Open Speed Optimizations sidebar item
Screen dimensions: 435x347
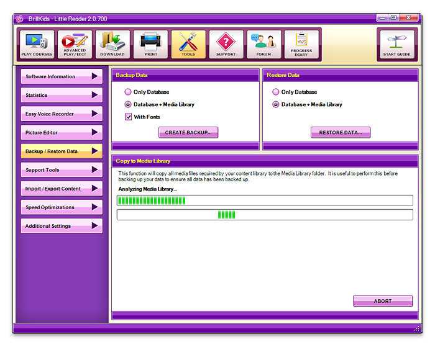[x=62, y=207]
